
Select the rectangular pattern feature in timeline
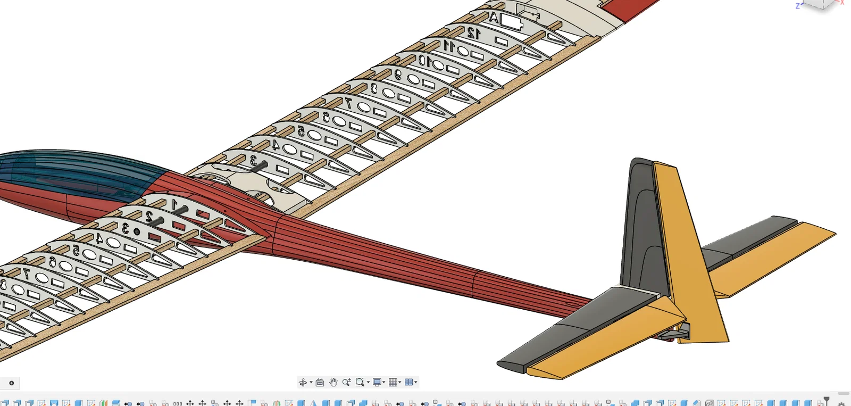point(178,403)
